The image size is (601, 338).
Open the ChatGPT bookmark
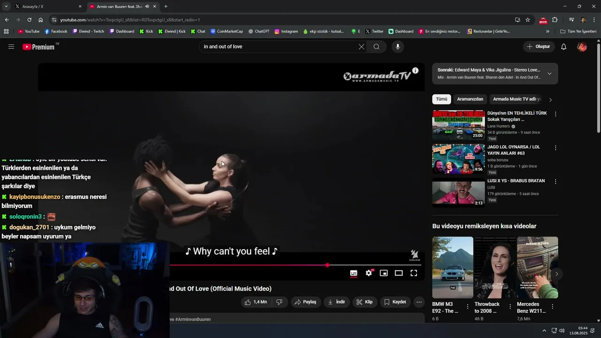259,31
